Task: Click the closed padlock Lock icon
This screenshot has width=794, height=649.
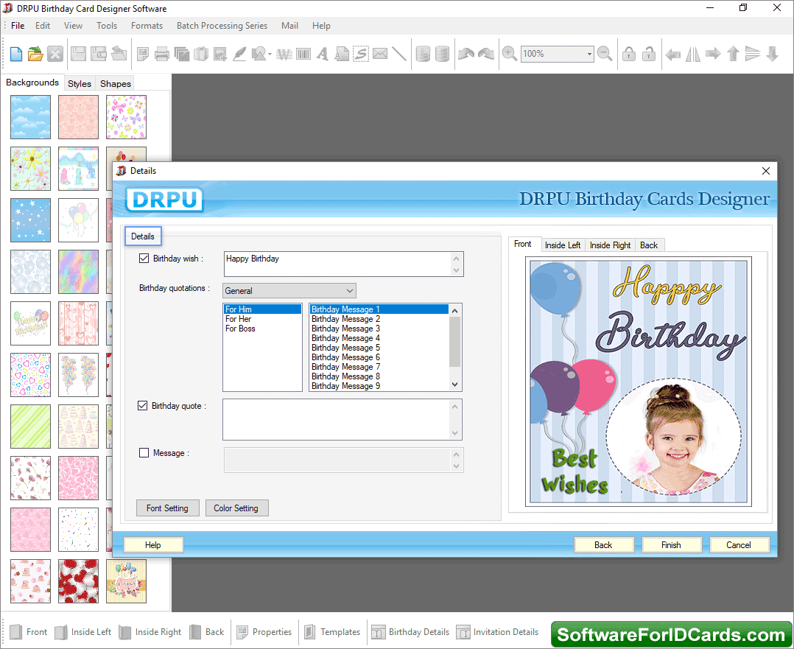Action: [x=629, y=54]
